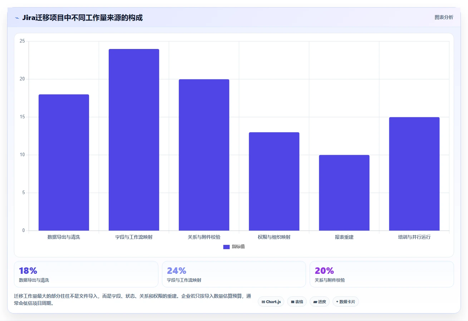
Task: Click the chart icon beside the Jira title
Action: point(17,18)
